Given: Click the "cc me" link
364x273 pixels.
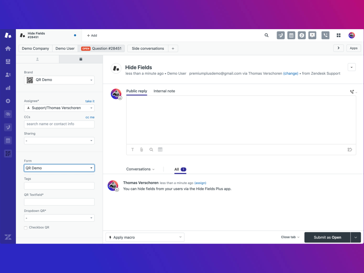Looking at the screenshot, I should coord(90,117).
